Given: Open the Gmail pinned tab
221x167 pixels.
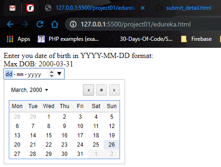Looking at the screenshot, I should [x=13, y=8].
